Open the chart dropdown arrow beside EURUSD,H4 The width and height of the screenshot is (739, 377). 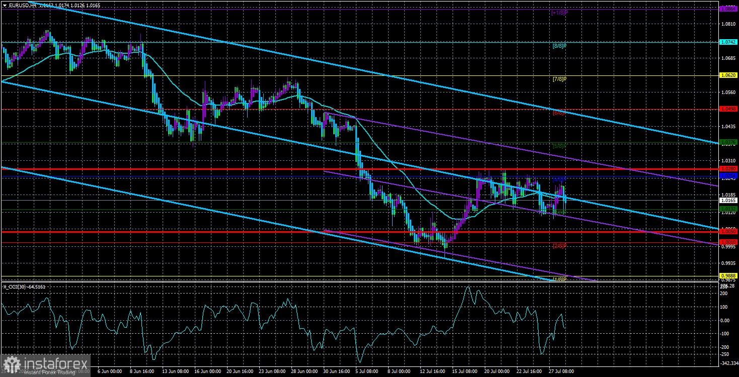[4, 5]
